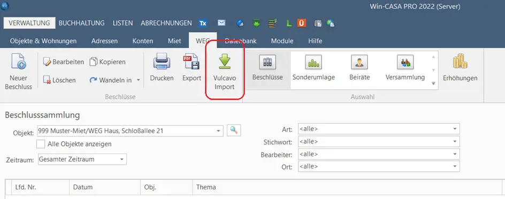Toggle the Alle Objekte anzeigen checkbox
Image resolution: width=505 pixels, height=199 pixels.
[41, 144]
